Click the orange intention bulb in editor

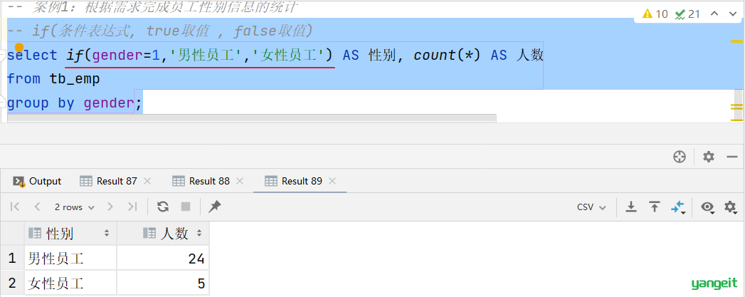tap(19, 47)
